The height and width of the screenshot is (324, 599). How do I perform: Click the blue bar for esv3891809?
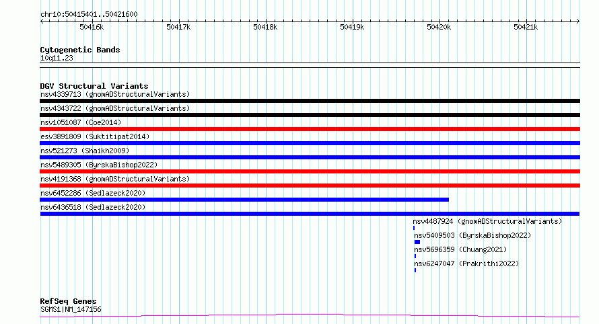click(310, 143)
